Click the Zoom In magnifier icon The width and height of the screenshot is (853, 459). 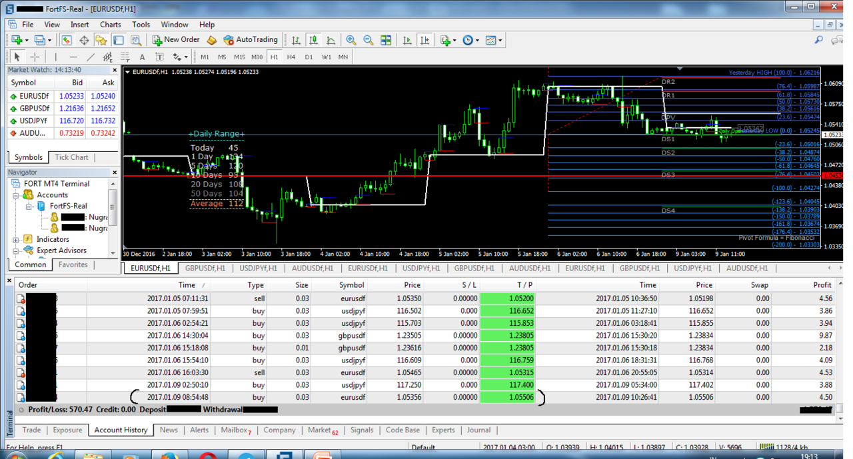(351, 40)
